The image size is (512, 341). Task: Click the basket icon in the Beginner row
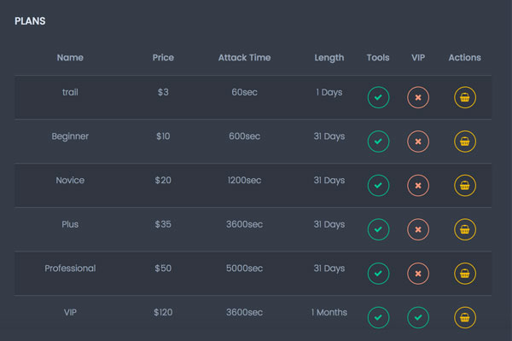(x=465, y=142)
